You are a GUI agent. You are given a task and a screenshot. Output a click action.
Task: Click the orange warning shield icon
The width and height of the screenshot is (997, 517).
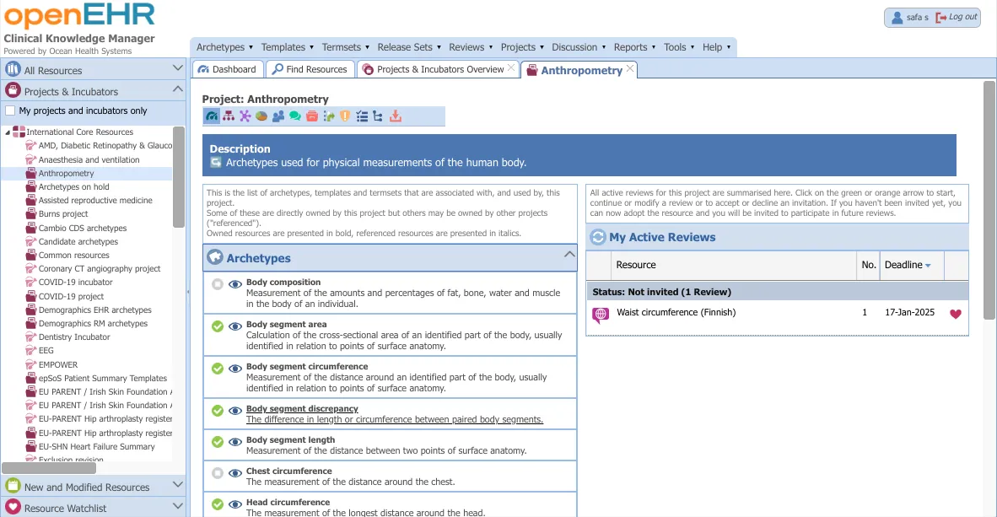tap(345, 116)
